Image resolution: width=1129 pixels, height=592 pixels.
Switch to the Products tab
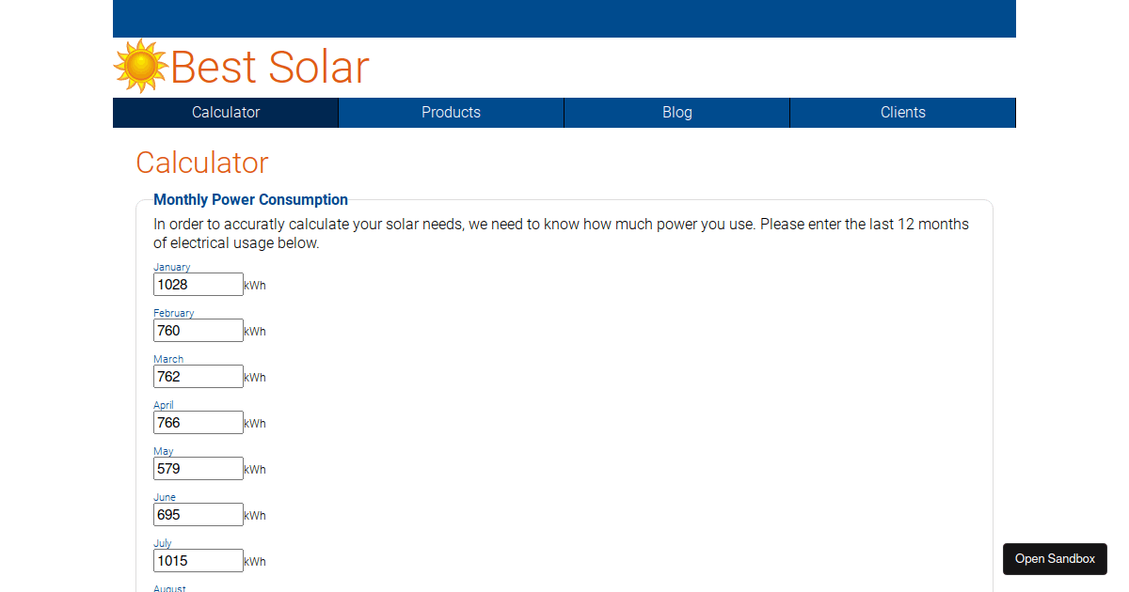coord(451,112)
